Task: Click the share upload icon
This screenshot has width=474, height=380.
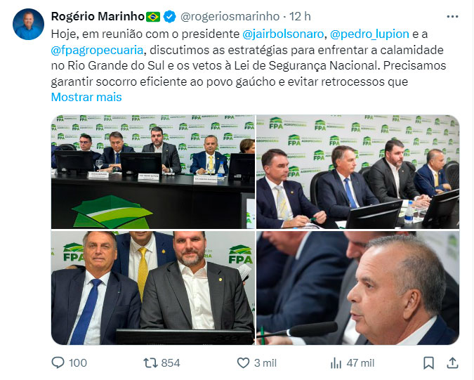Action: tap(453, 362)
